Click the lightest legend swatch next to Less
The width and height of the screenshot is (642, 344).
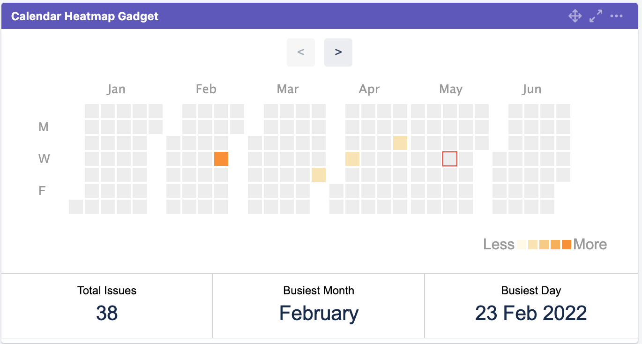coord(522,245)
